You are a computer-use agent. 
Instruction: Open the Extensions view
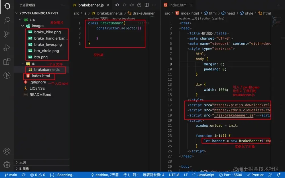[7, 62]
